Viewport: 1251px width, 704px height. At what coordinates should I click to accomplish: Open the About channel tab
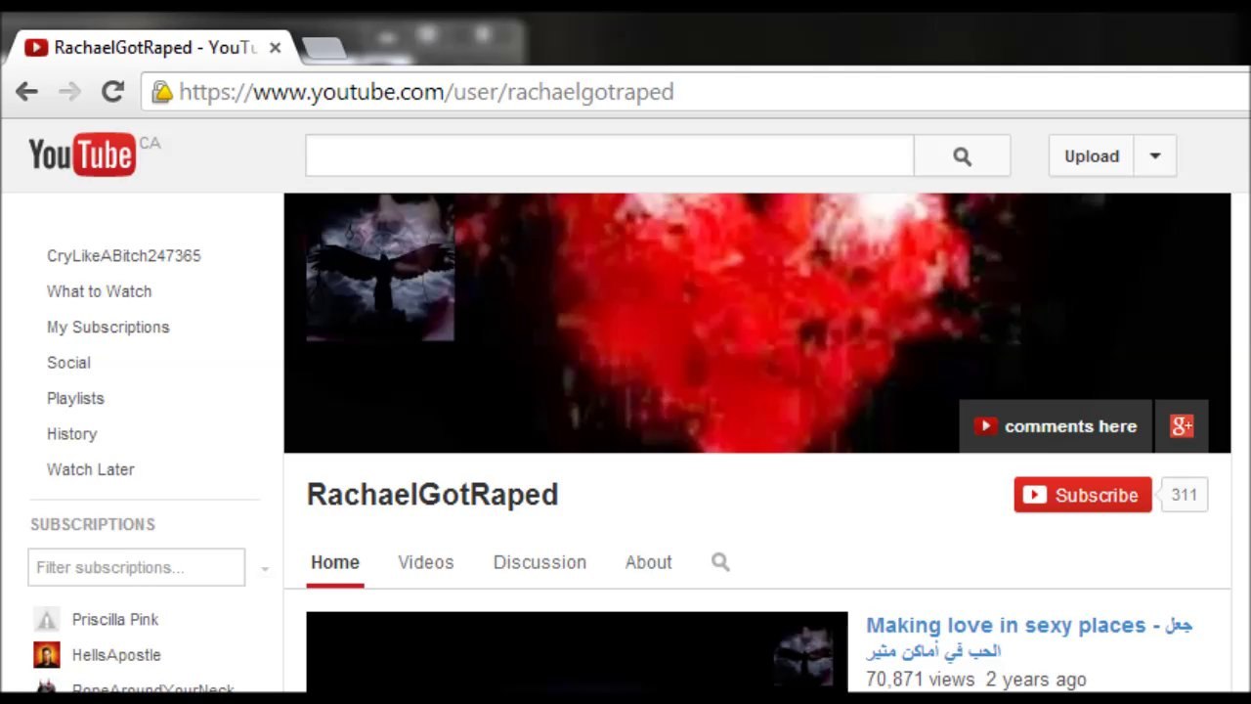649,562
